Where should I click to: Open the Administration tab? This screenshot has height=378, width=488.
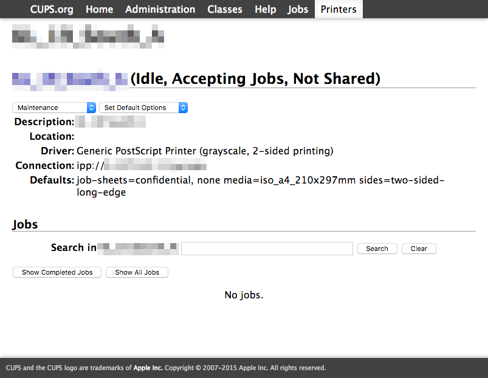160,9
